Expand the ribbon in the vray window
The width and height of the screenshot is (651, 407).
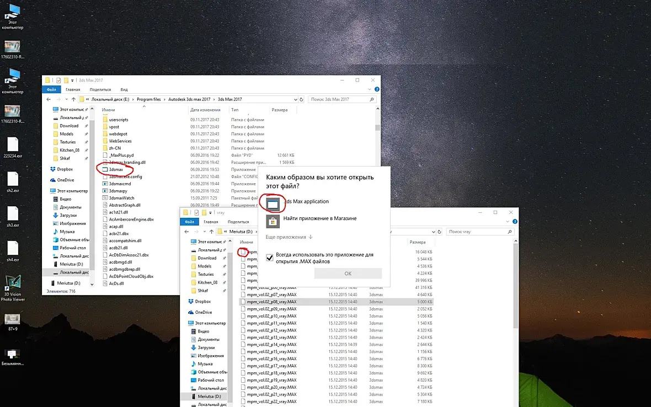tap(508, 222)
